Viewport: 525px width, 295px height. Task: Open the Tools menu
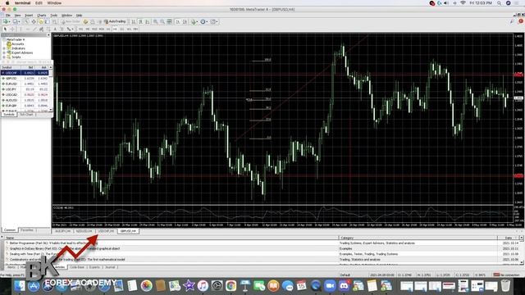pyautogui.click(x=54, y=16)
